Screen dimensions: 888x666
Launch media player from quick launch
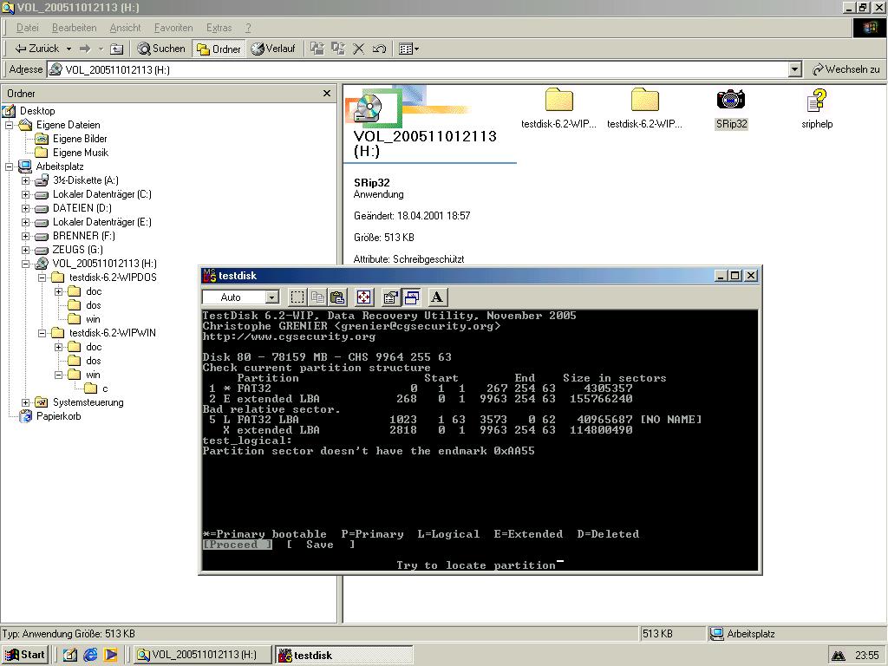point(110,655)
